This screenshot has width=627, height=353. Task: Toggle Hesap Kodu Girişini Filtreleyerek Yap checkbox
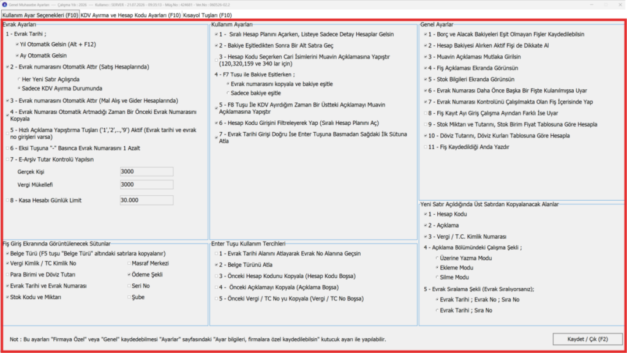tap(216, 123)
